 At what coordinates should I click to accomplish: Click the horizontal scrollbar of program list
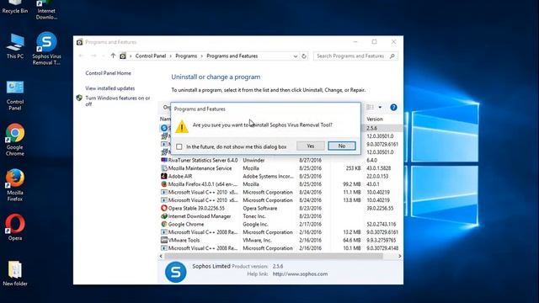point(274,256)
